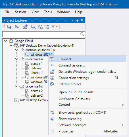Choose Connection settings in context menu
Screen dimensions: 129x137
[88, 78]
